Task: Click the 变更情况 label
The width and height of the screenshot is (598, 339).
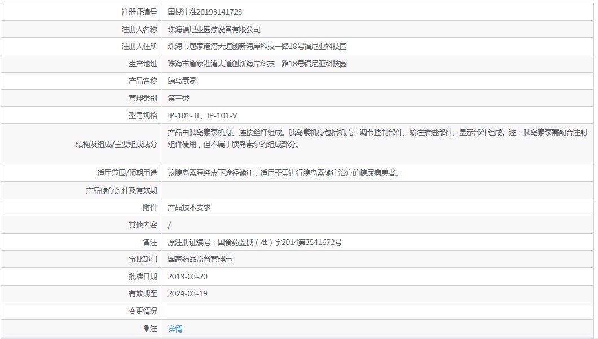Action: pos(143,311)
